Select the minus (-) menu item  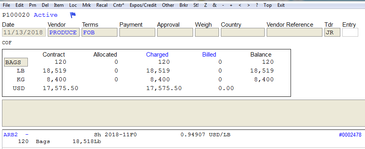pyautogui.click(x=223, y=5)
